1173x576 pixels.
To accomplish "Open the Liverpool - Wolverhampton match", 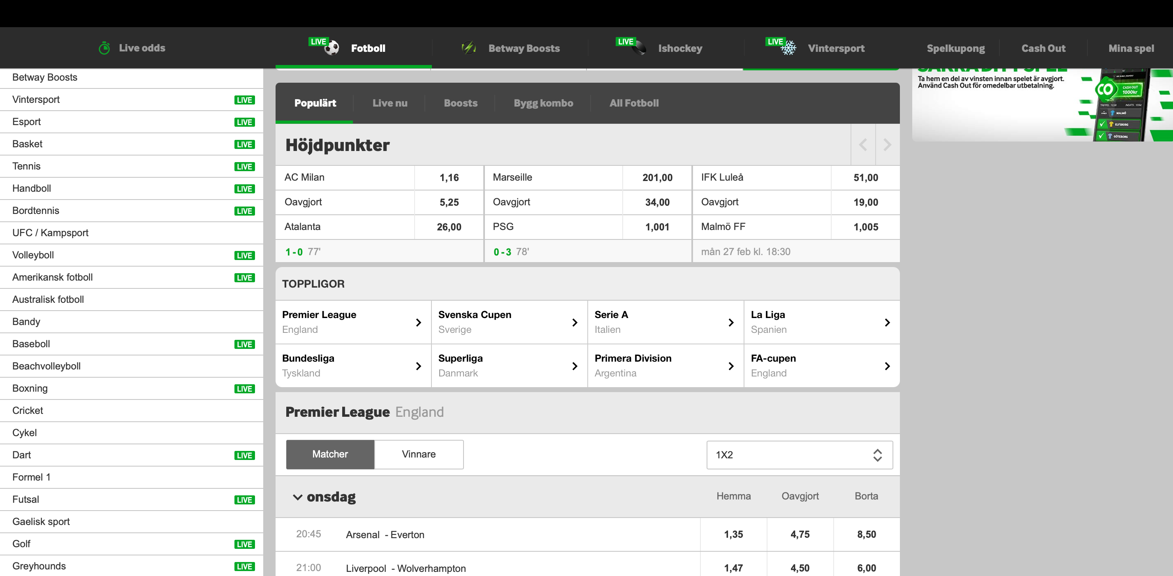I will (x=406, y=568).
